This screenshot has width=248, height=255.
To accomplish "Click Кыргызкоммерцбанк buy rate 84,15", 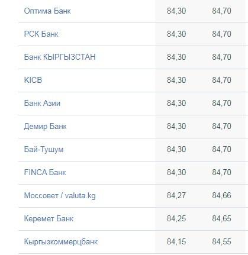I will click(x=176, y=241).
